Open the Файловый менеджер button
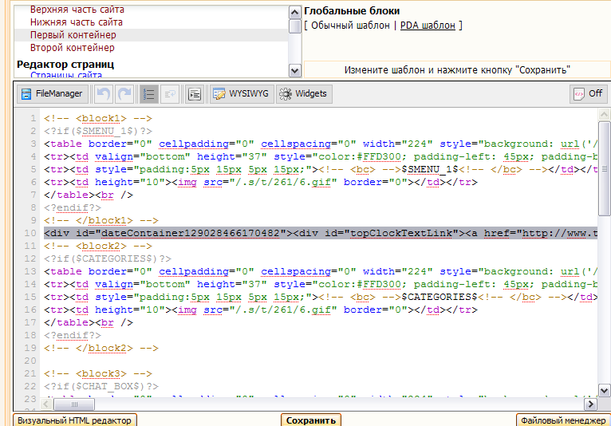Image resolution: width=611 pixels, height=426 pixels. point(562,420)
